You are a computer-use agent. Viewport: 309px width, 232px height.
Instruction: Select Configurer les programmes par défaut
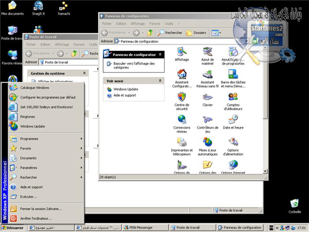point(46,97)
